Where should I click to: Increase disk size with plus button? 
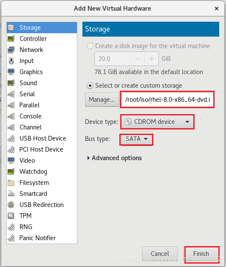(x=152, y=59)
